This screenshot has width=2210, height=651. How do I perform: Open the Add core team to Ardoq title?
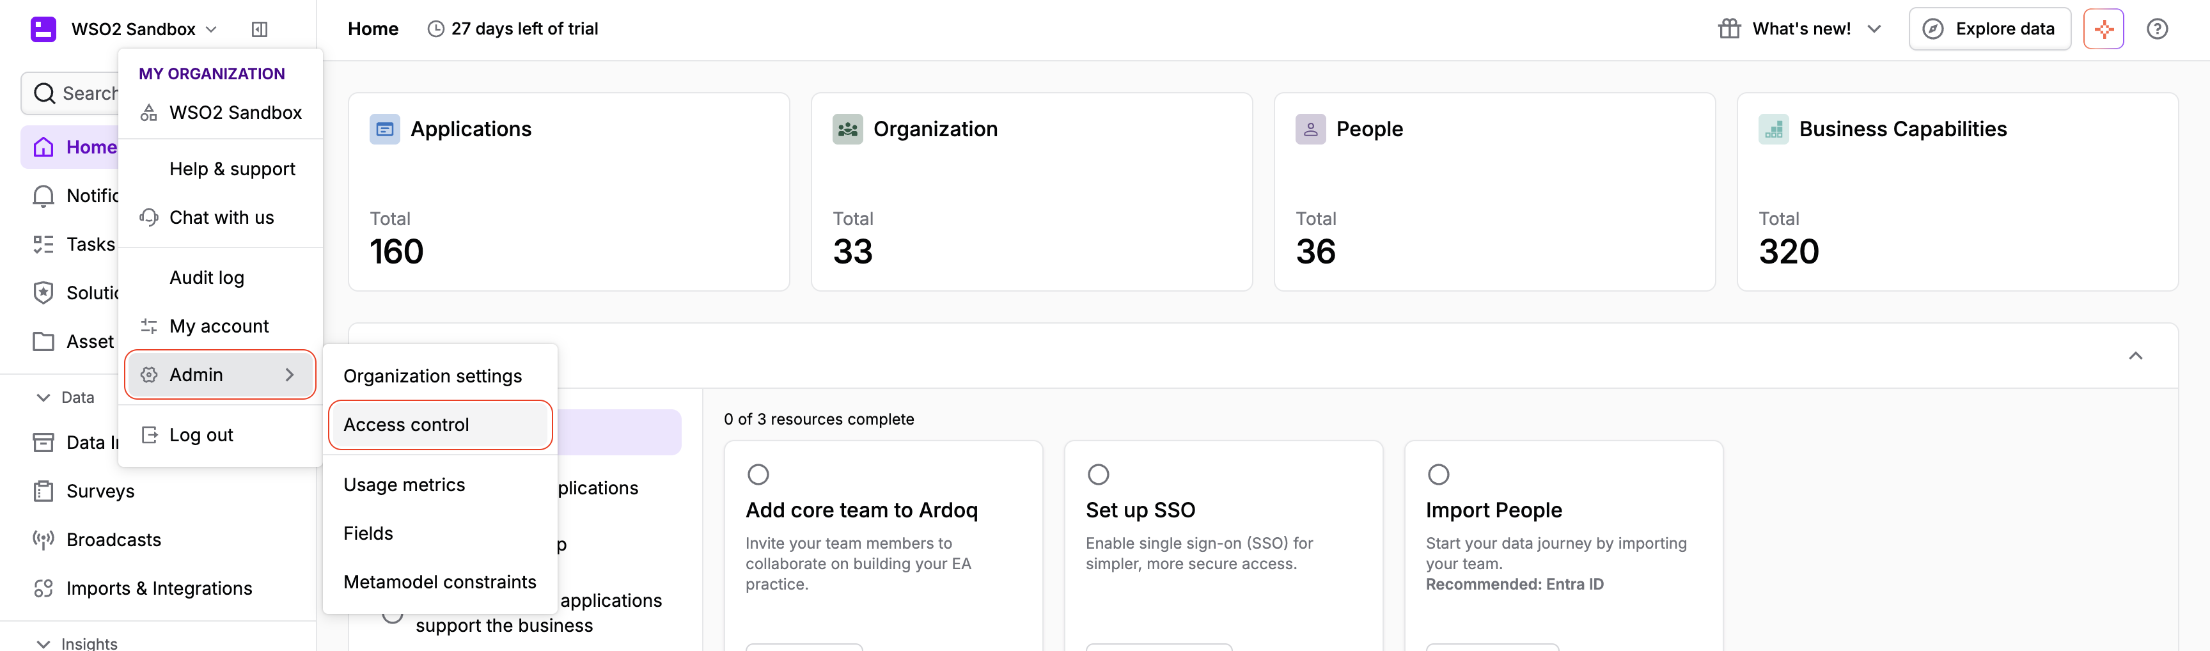pyautogui.click(x=861, y=510)
